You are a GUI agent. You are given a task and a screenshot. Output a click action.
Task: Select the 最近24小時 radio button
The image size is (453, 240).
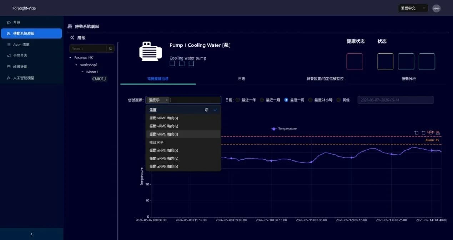tap(310, 100)
